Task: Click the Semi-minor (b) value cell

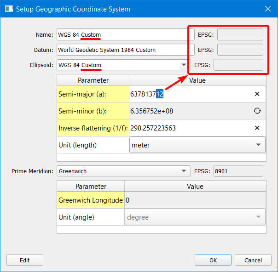Action: pyautogui.click(x=189, y=111)
